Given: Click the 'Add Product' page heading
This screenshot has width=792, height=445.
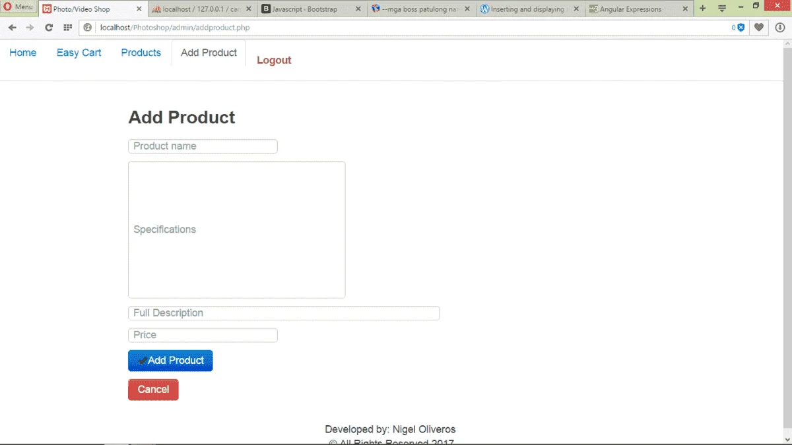Looking at the screenshot, I should [x=181, y=117].
